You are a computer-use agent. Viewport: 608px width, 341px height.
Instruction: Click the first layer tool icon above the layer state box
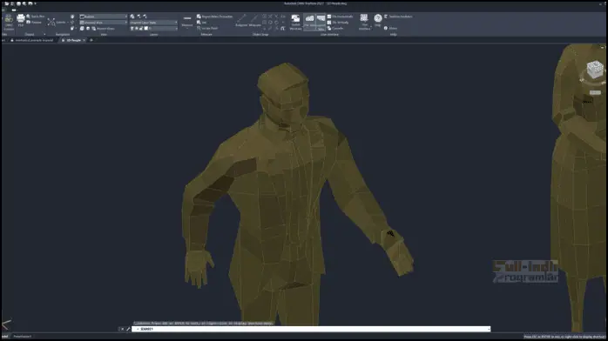click(x=132, y=17)
